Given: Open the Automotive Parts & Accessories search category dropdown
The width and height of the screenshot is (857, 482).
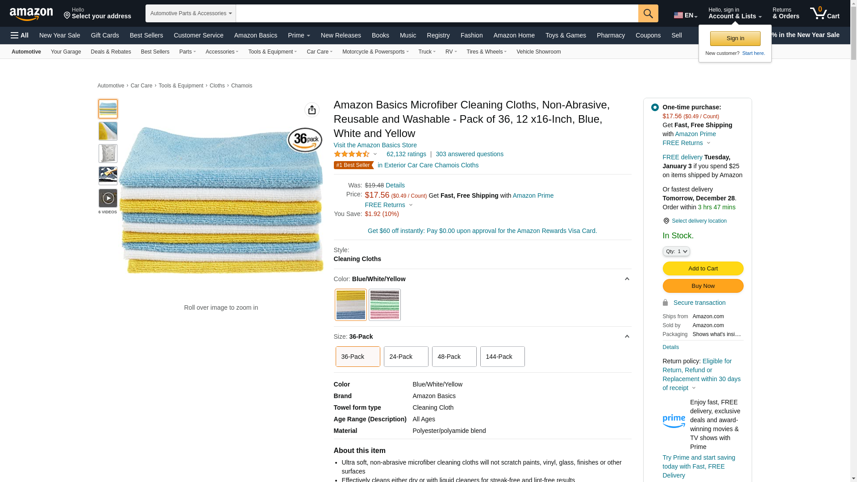Looking at the screenshot, I should coord(191,13).
